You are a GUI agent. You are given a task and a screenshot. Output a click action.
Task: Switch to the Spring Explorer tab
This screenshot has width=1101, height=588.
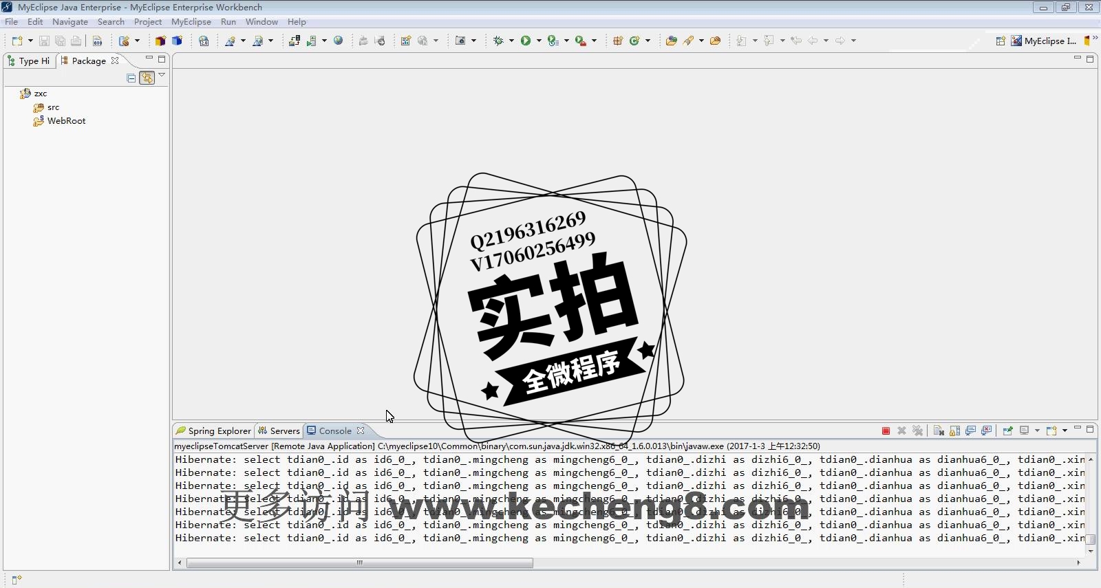(214, 431)
